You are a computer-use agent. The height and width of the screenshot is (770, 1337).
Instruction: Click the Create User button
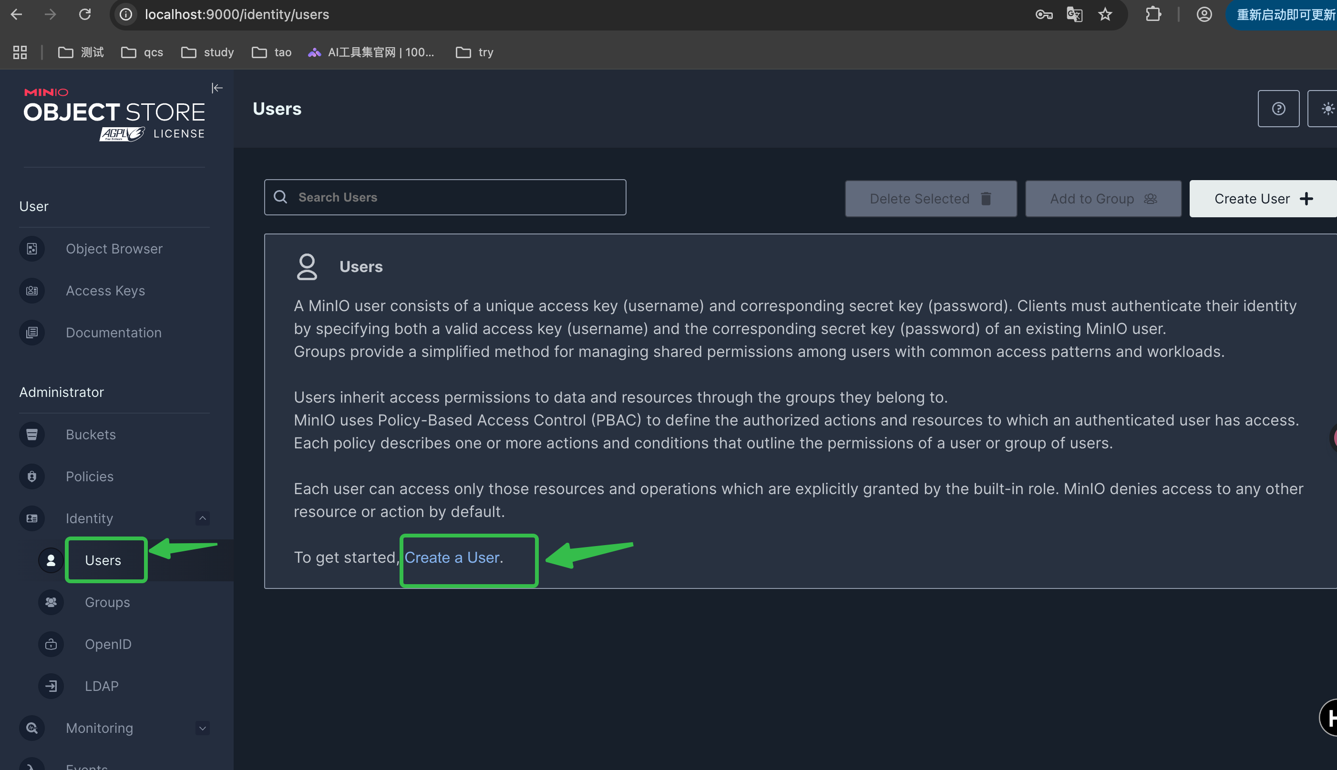[x=1262, y=199]
